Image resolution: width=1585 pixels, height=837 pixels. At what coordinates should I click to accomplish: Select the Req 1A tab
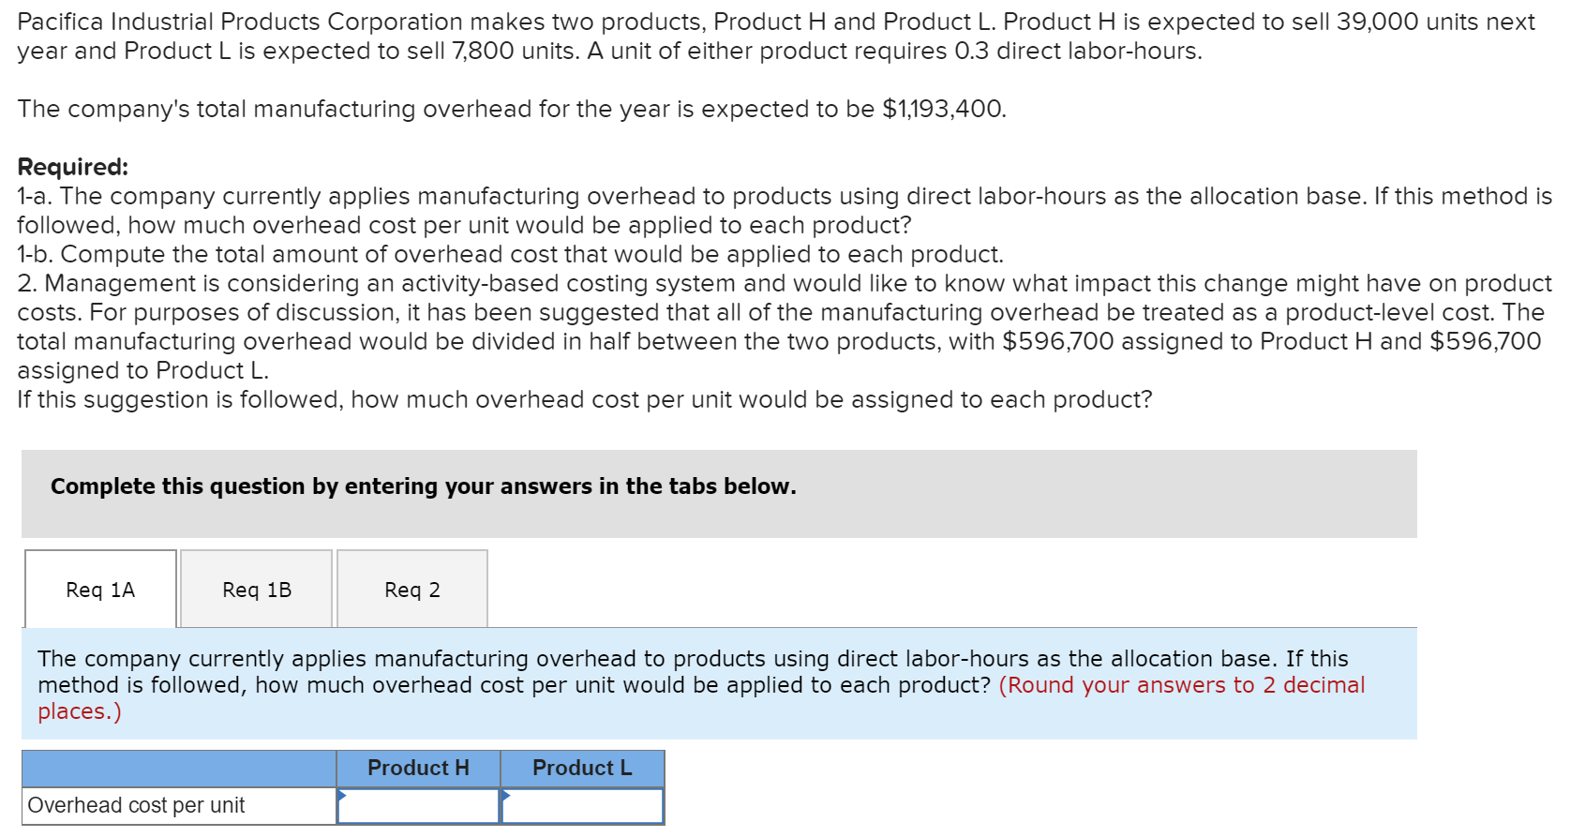pos(99,589)
